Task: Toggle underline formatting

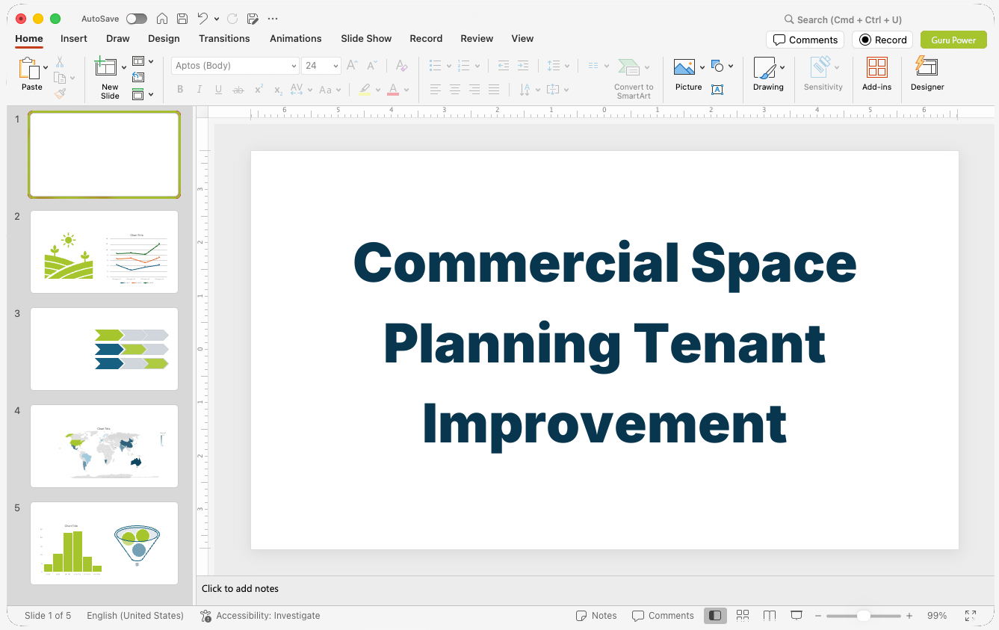Action: tap(218, 90)
